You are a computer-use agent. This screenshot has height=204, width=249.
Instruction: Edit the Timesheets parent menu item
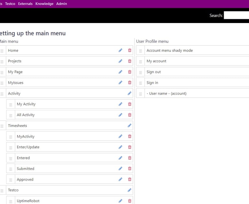[129, 126]
